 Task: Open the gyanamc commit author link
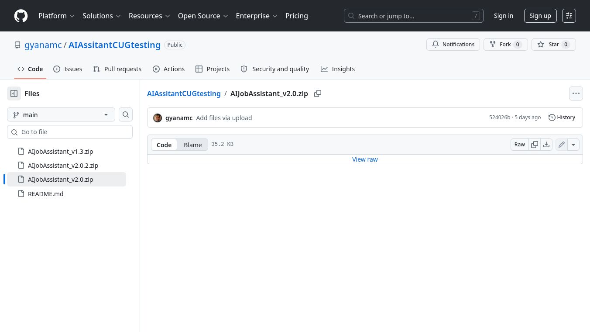(x=179, y=118)
